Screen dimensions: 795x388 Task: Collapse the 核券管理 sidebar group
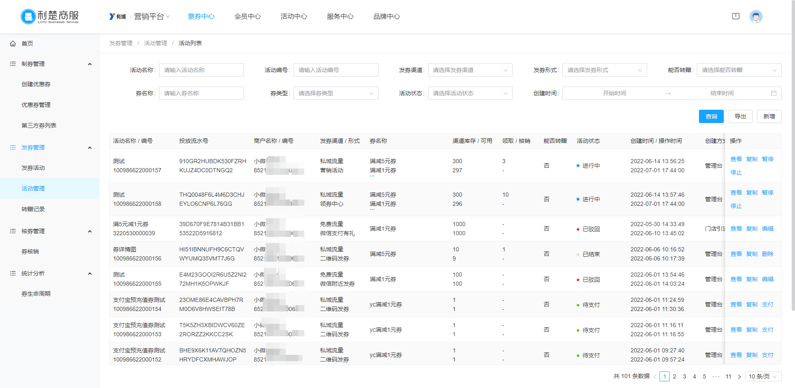90,231
